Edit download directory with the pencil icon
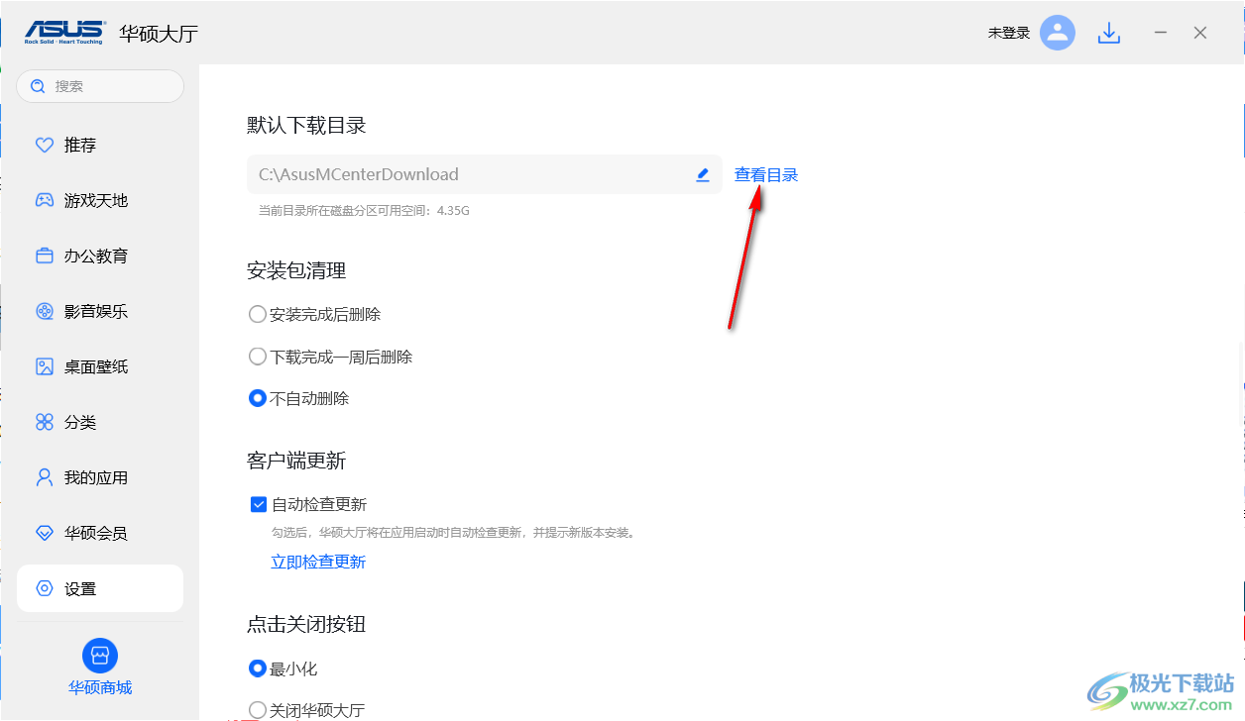The image size is (1245, 721). tap(703, 174)
